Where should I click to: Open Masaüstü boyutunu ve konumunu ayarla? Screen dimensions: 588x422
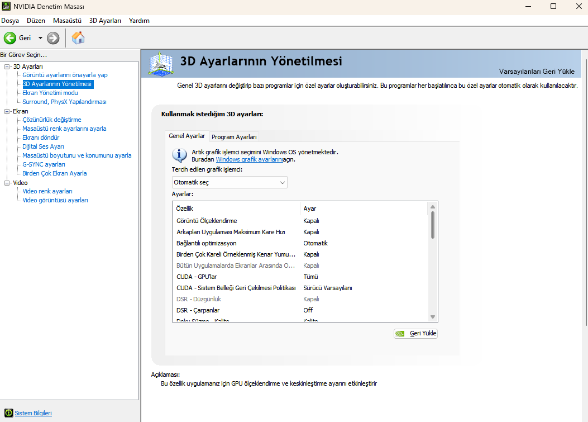[x=77, y=155]
